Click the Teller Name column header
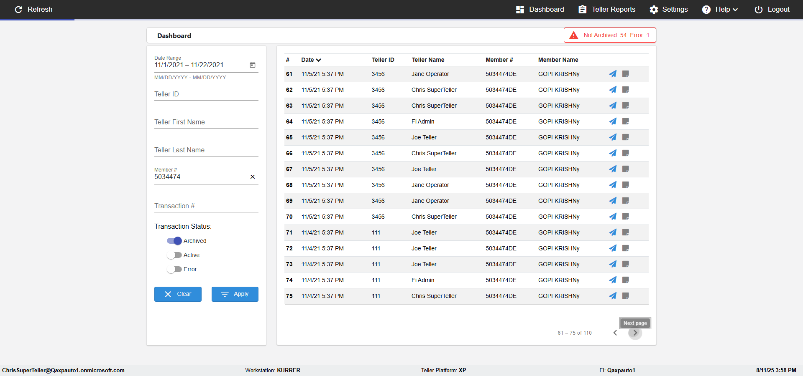This screenshot has width=803, height=376. (x=428, y=60)
